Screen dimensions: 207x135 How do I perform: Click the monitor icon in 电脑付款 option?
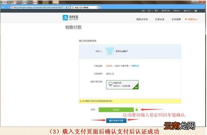click(110, 84)
